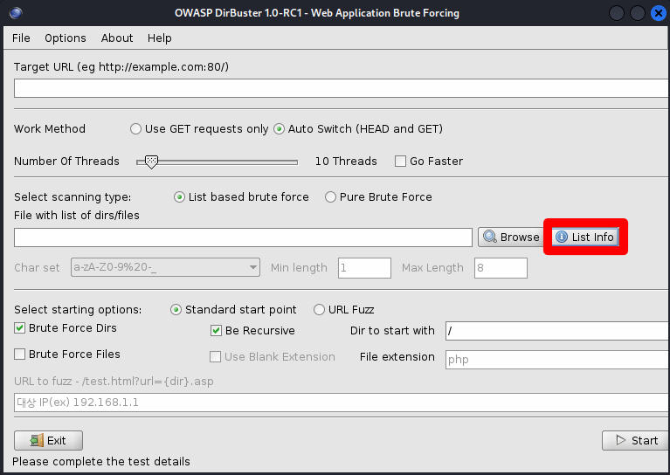670x475 pixels.
Task: Open the About menu
Action: 117,38
